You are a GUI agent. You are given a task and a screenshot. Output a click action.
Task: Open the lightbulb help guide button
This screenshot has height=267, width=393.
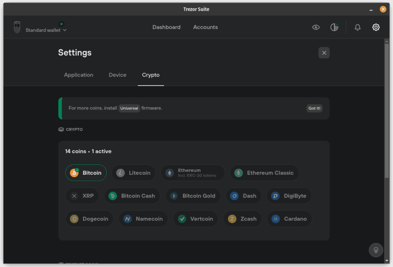(x=376, y=250)
